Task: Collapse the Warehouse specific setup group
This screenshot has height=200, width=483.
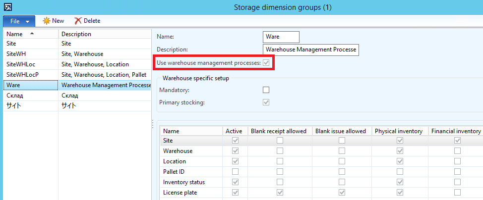Action: coord(195,78)
